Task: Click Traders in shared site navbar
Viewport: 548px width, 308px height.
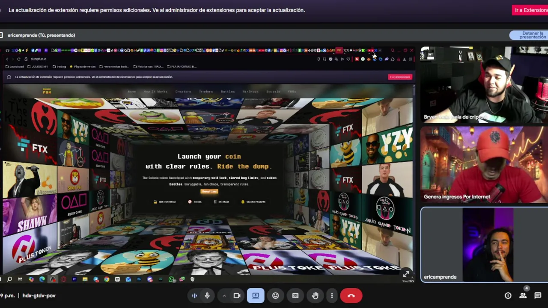Action: click(x=206, y=92)
